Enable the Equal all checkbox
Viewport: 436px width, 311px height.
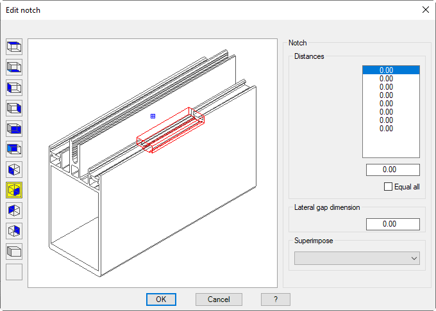click(x=388, y=187)
